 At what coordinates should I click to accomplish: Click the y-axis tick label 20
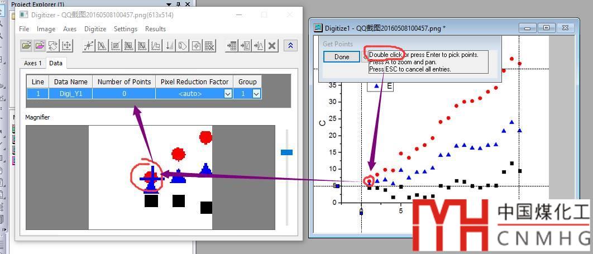click(332, 135)
